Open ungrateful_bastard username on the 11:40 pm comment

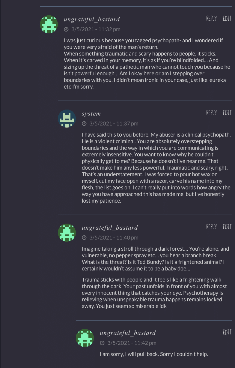110,228
